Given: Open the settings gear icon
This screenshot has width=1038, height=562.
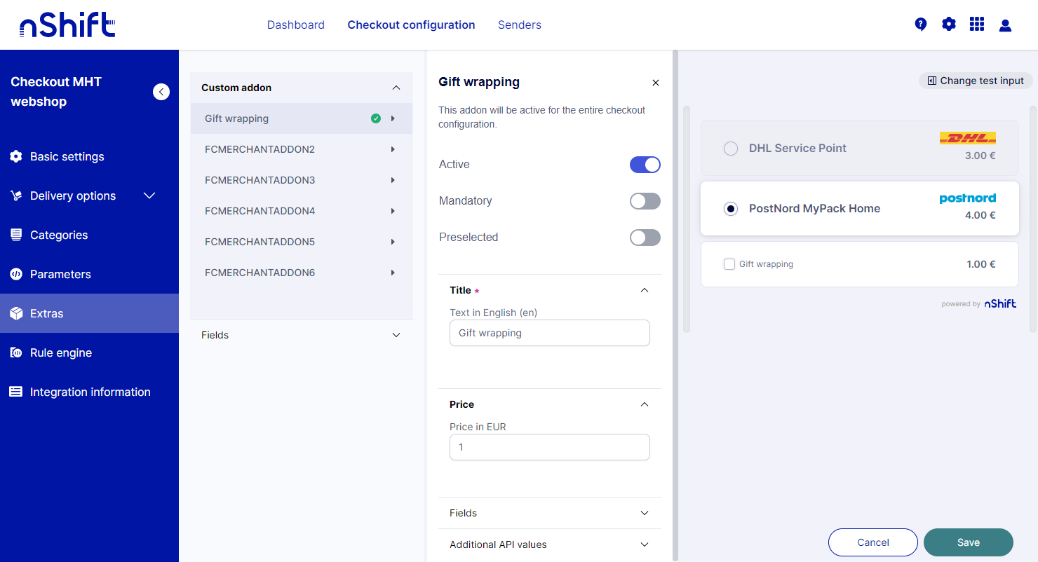Looking at the screenshot, I should click(x=949, y=25).
